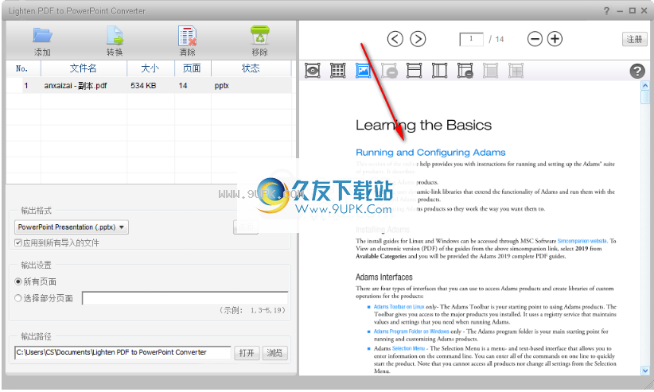Click the Adams Interfaces heading
The image size is (654, 392).
pyautogui.click(x=383, y=278)
